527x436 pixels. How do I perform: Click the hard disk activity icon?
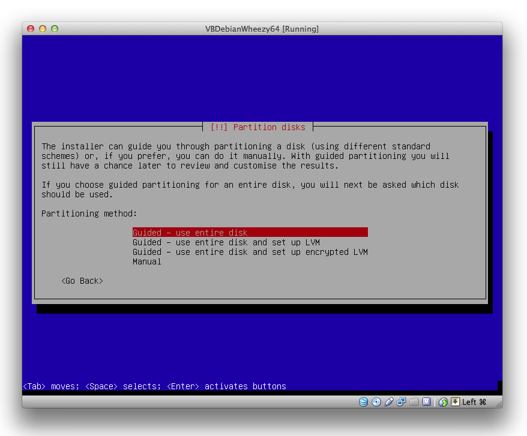[364, 402]
